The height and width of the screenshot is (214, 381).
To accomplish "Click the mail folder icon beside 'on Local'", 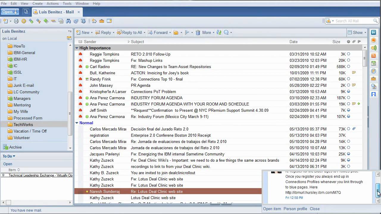I will (x=69, y=38).
